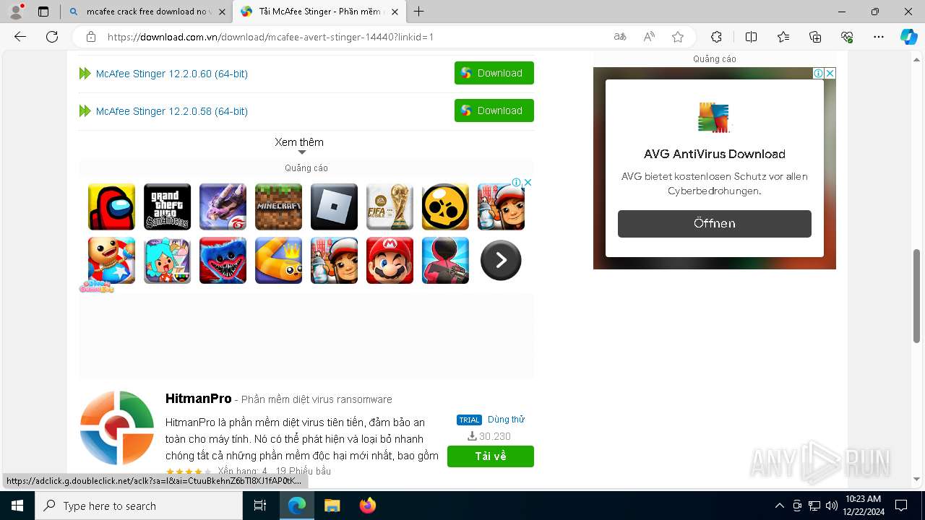Download McAfee Stinger 12.2.0.60 (64-bit)
This screenshot has width=925, height=520.
(494, 73)
